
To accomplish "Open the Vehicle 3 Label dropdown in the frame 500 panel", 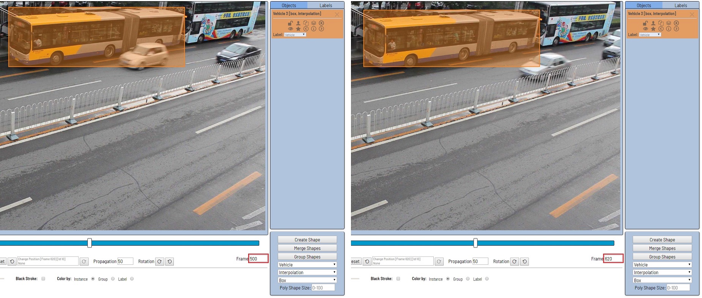I will point(295,35).
